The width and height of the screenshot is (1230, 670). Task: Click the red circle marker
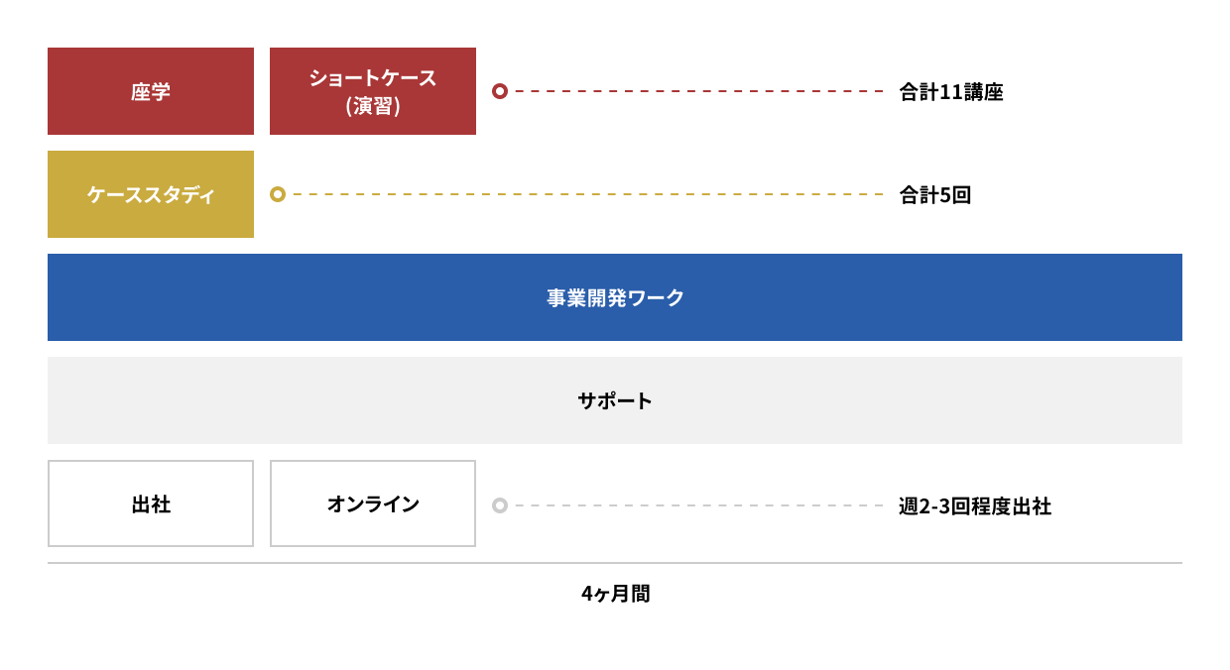(500, 91)
